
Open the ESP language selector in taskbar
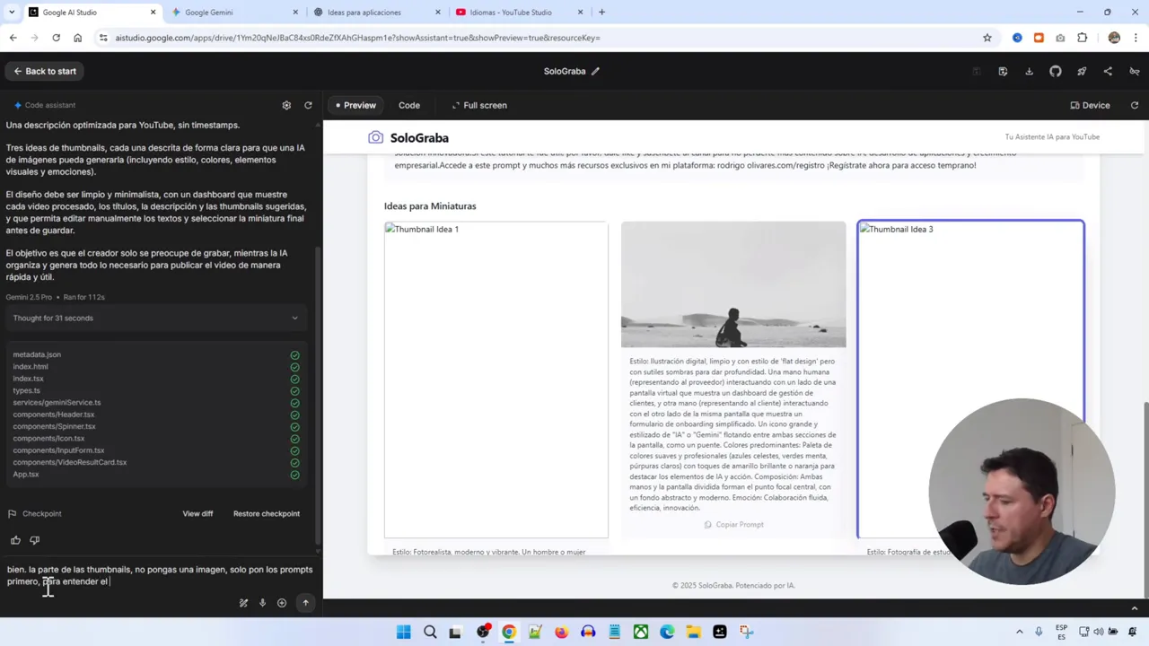coord(1061,632)
